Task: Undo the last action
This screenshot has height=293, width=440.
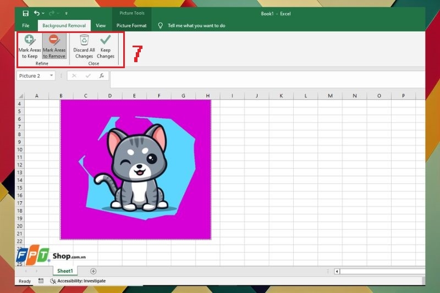Action: (36, 13)
